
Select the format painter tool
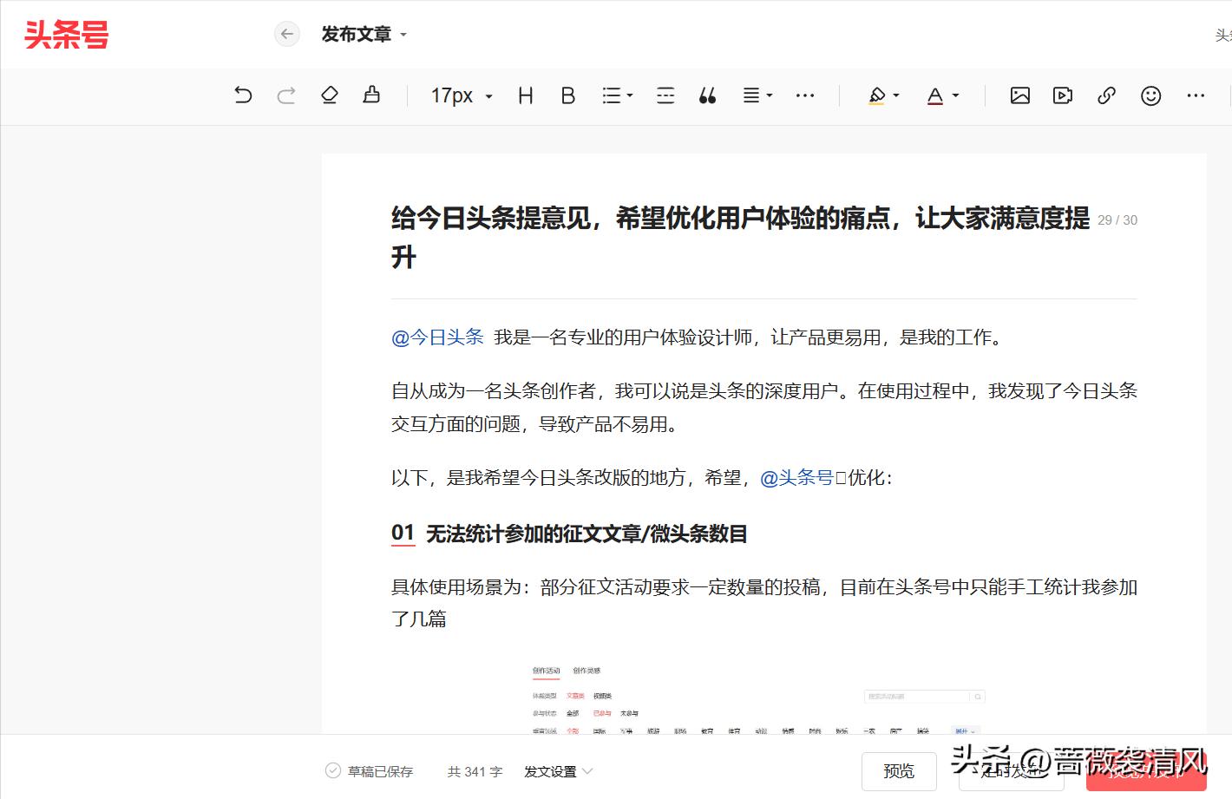coord(371,95)
